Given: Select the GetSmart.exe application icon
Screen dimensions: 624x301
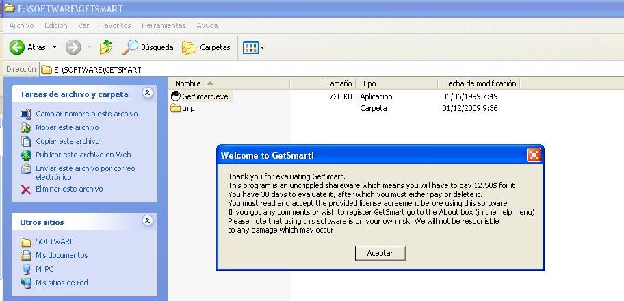Looking at the screenshot, I should (175, 96).
